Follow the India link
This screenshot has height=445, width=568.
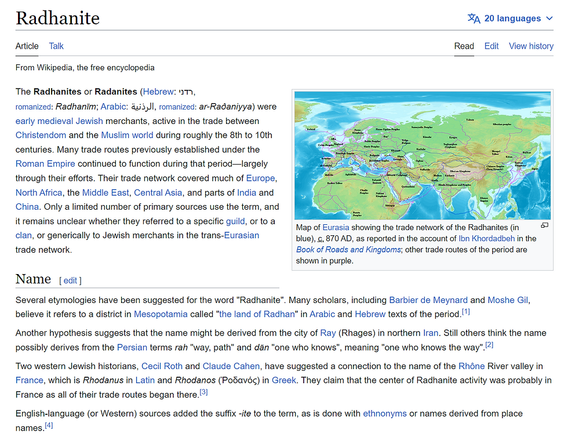click(x=246, y=192)
